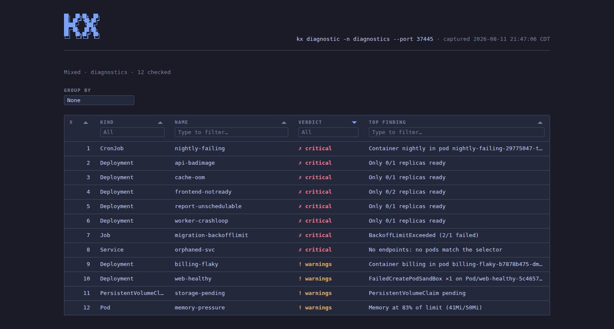Click the TOP FINDING header label
Screen dimensions: 614x329
coord(387,122)
